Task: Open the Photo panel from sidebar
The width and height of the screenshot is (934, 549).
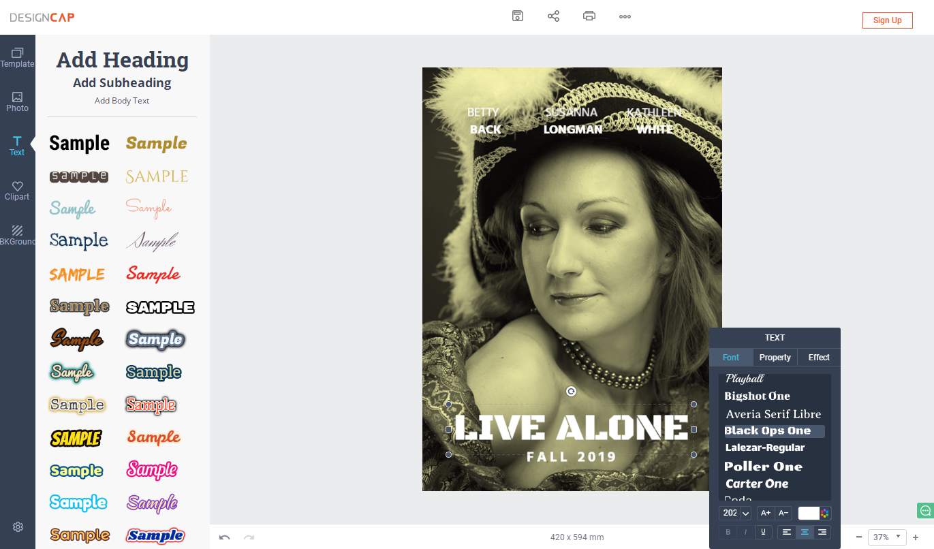Action: pos(18,101)
